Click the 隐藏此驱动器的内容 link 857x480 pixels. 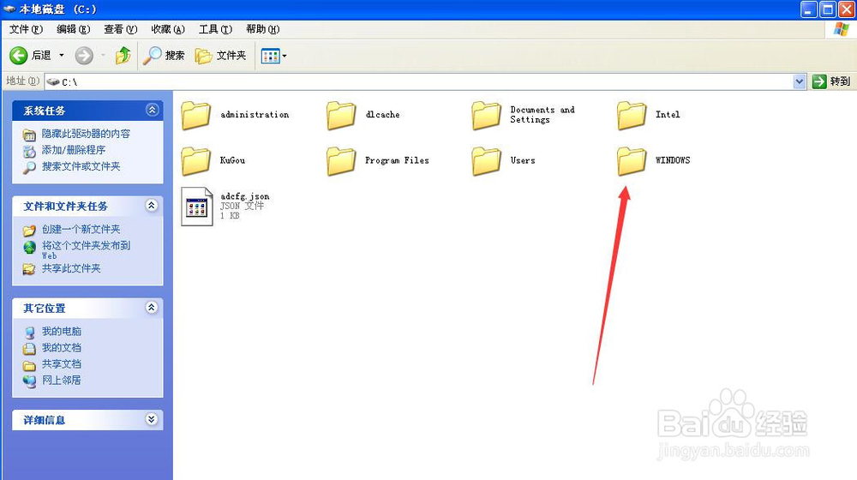click(x=86, y=134)
